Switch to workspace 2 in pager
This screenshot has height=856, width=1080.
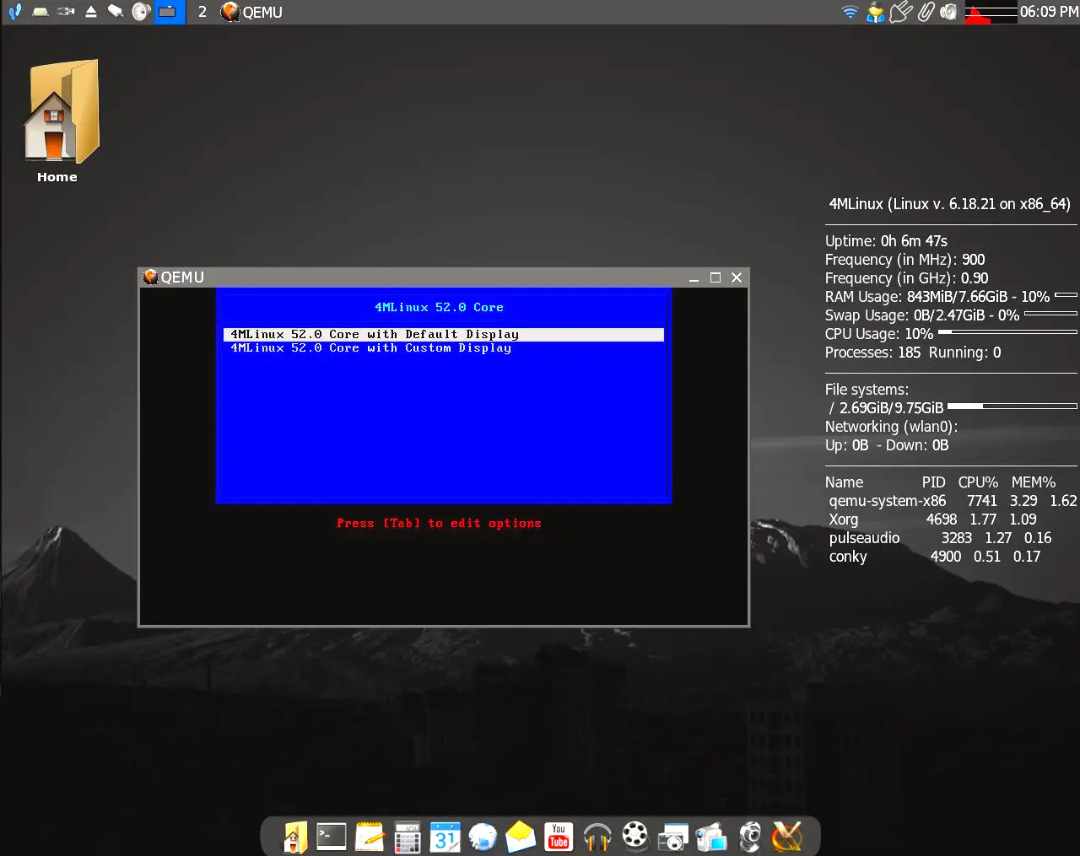point(202,12)
